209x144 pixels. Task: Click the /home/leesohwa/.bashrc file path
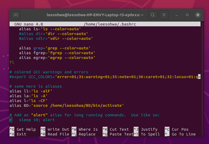110,24
